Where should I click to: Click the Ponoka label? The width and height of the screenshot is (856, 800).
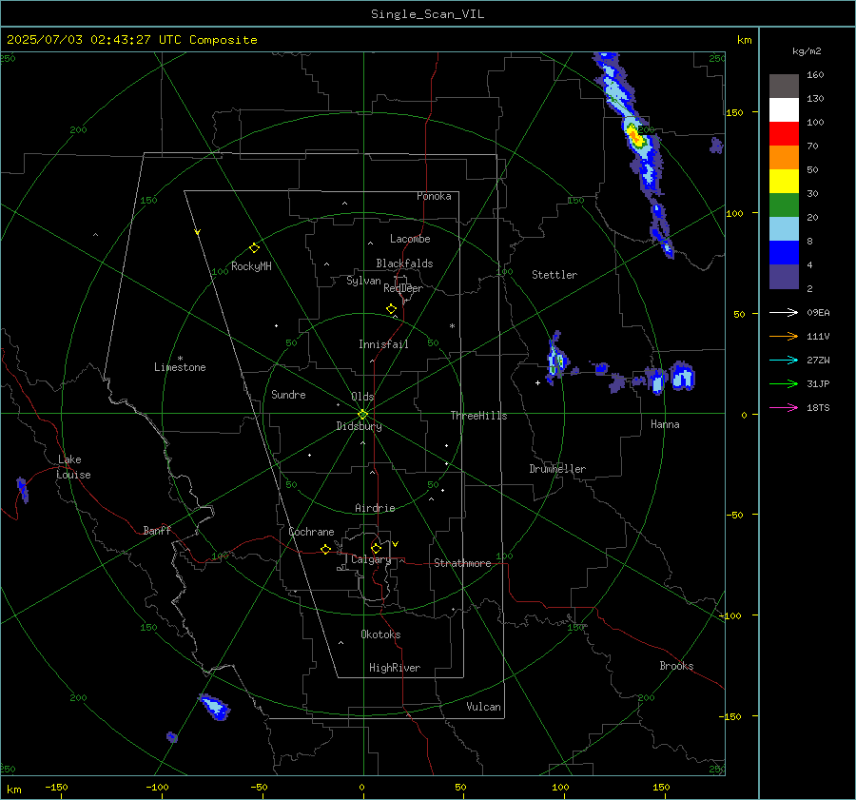[x=434, y=196]
